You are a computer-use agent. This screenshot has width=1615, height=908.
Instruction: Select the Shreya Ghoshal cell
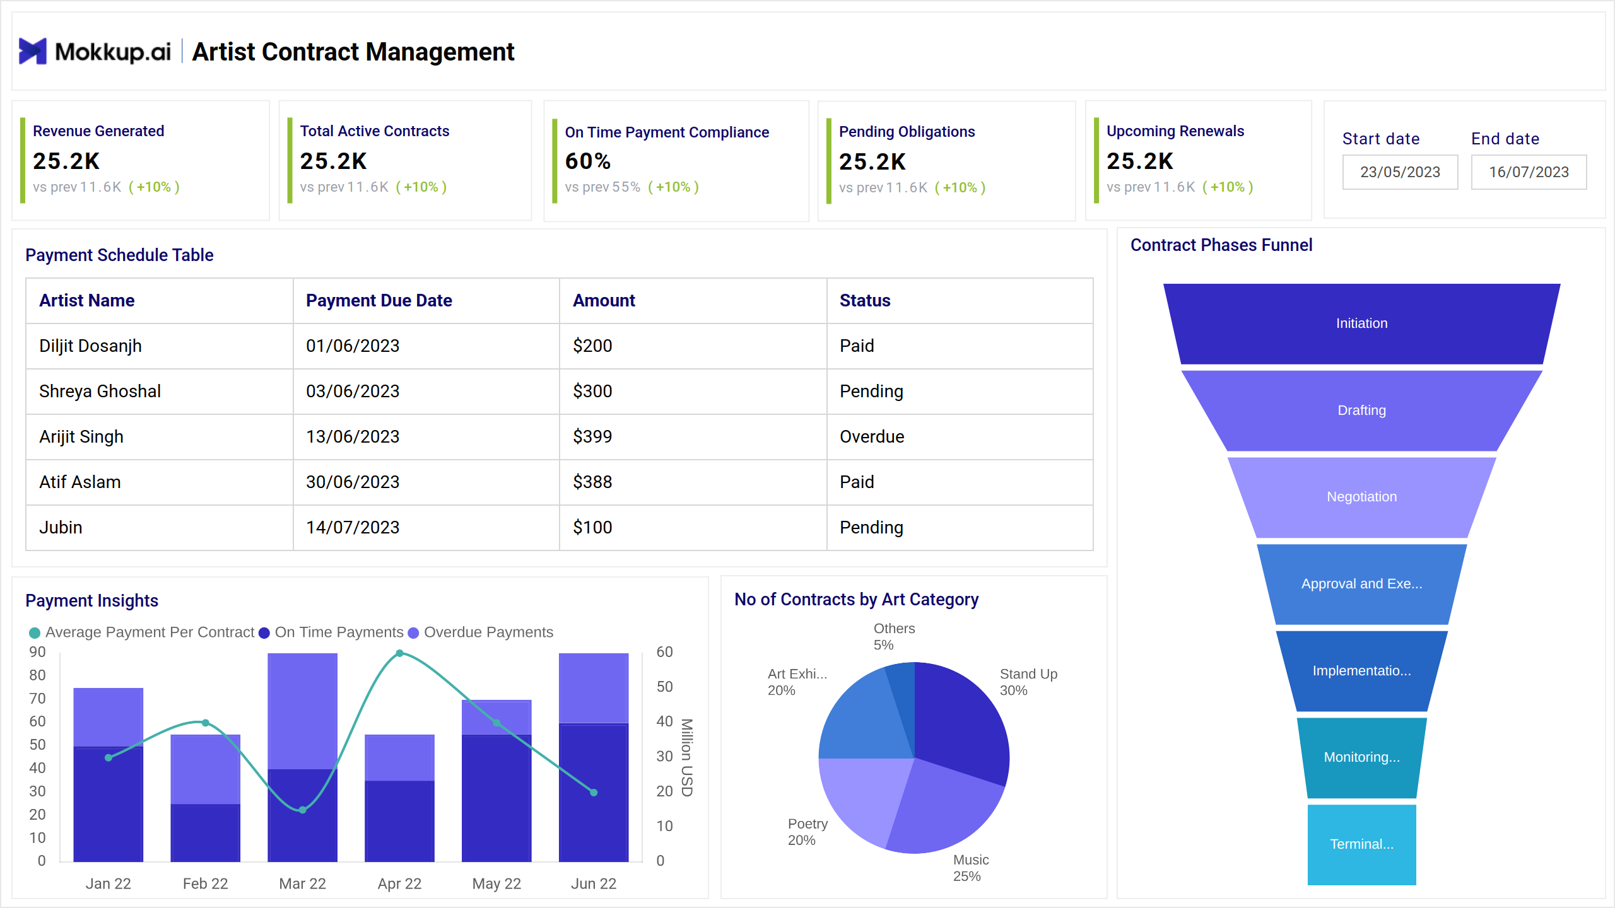(160, 392)
